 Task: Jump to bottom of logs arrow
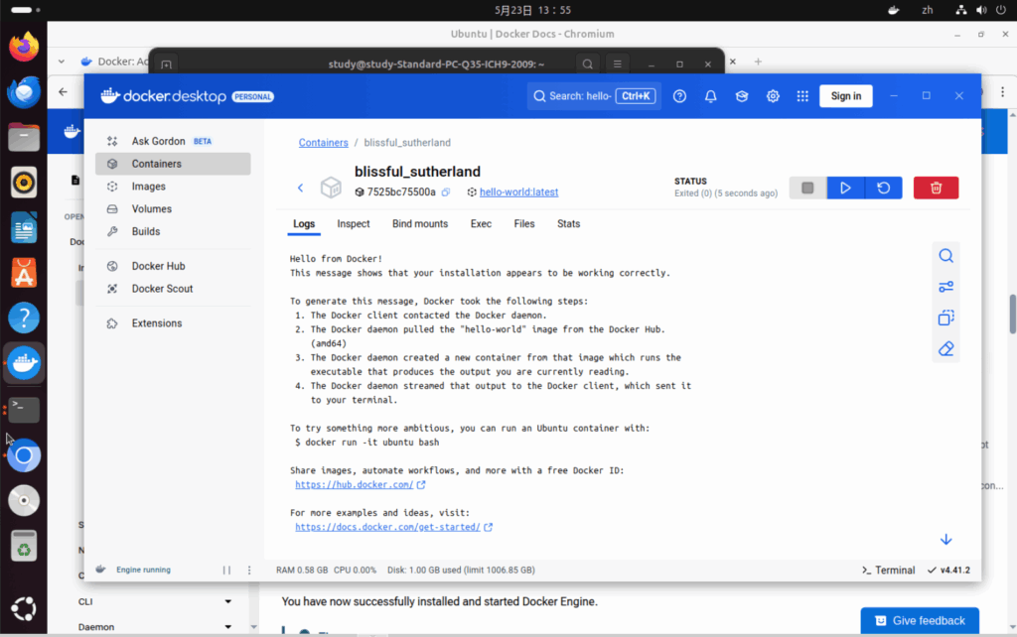click(946, 540)
